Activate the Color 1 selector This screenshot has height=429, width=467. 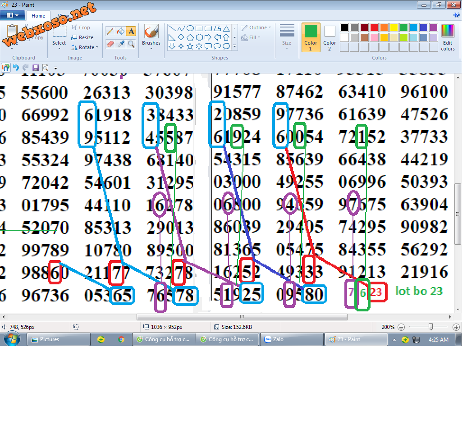311,37
